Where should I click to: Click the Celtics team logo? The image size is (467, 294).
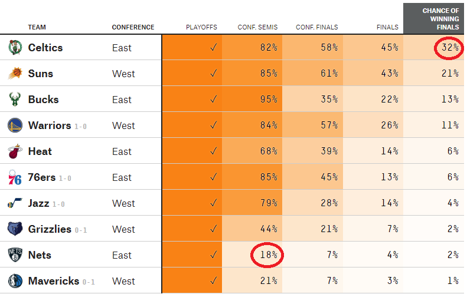[15, 48]
